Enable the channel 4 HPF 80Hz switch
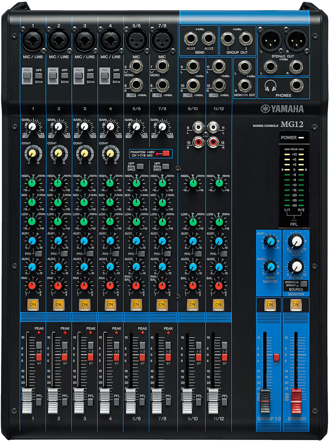 [117, 76]
